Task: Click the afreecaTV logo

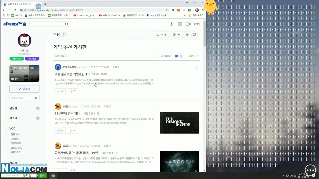Action: coord(15,24)
